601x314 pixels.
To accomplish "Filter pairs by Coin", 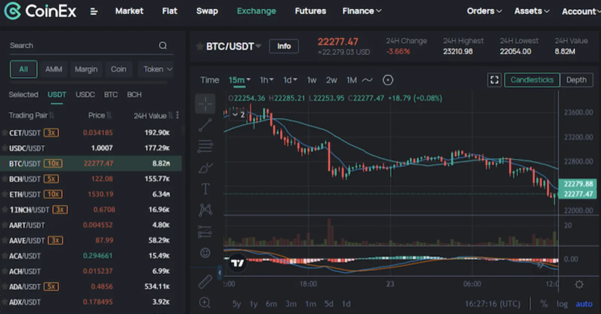I will coord(118,69).
